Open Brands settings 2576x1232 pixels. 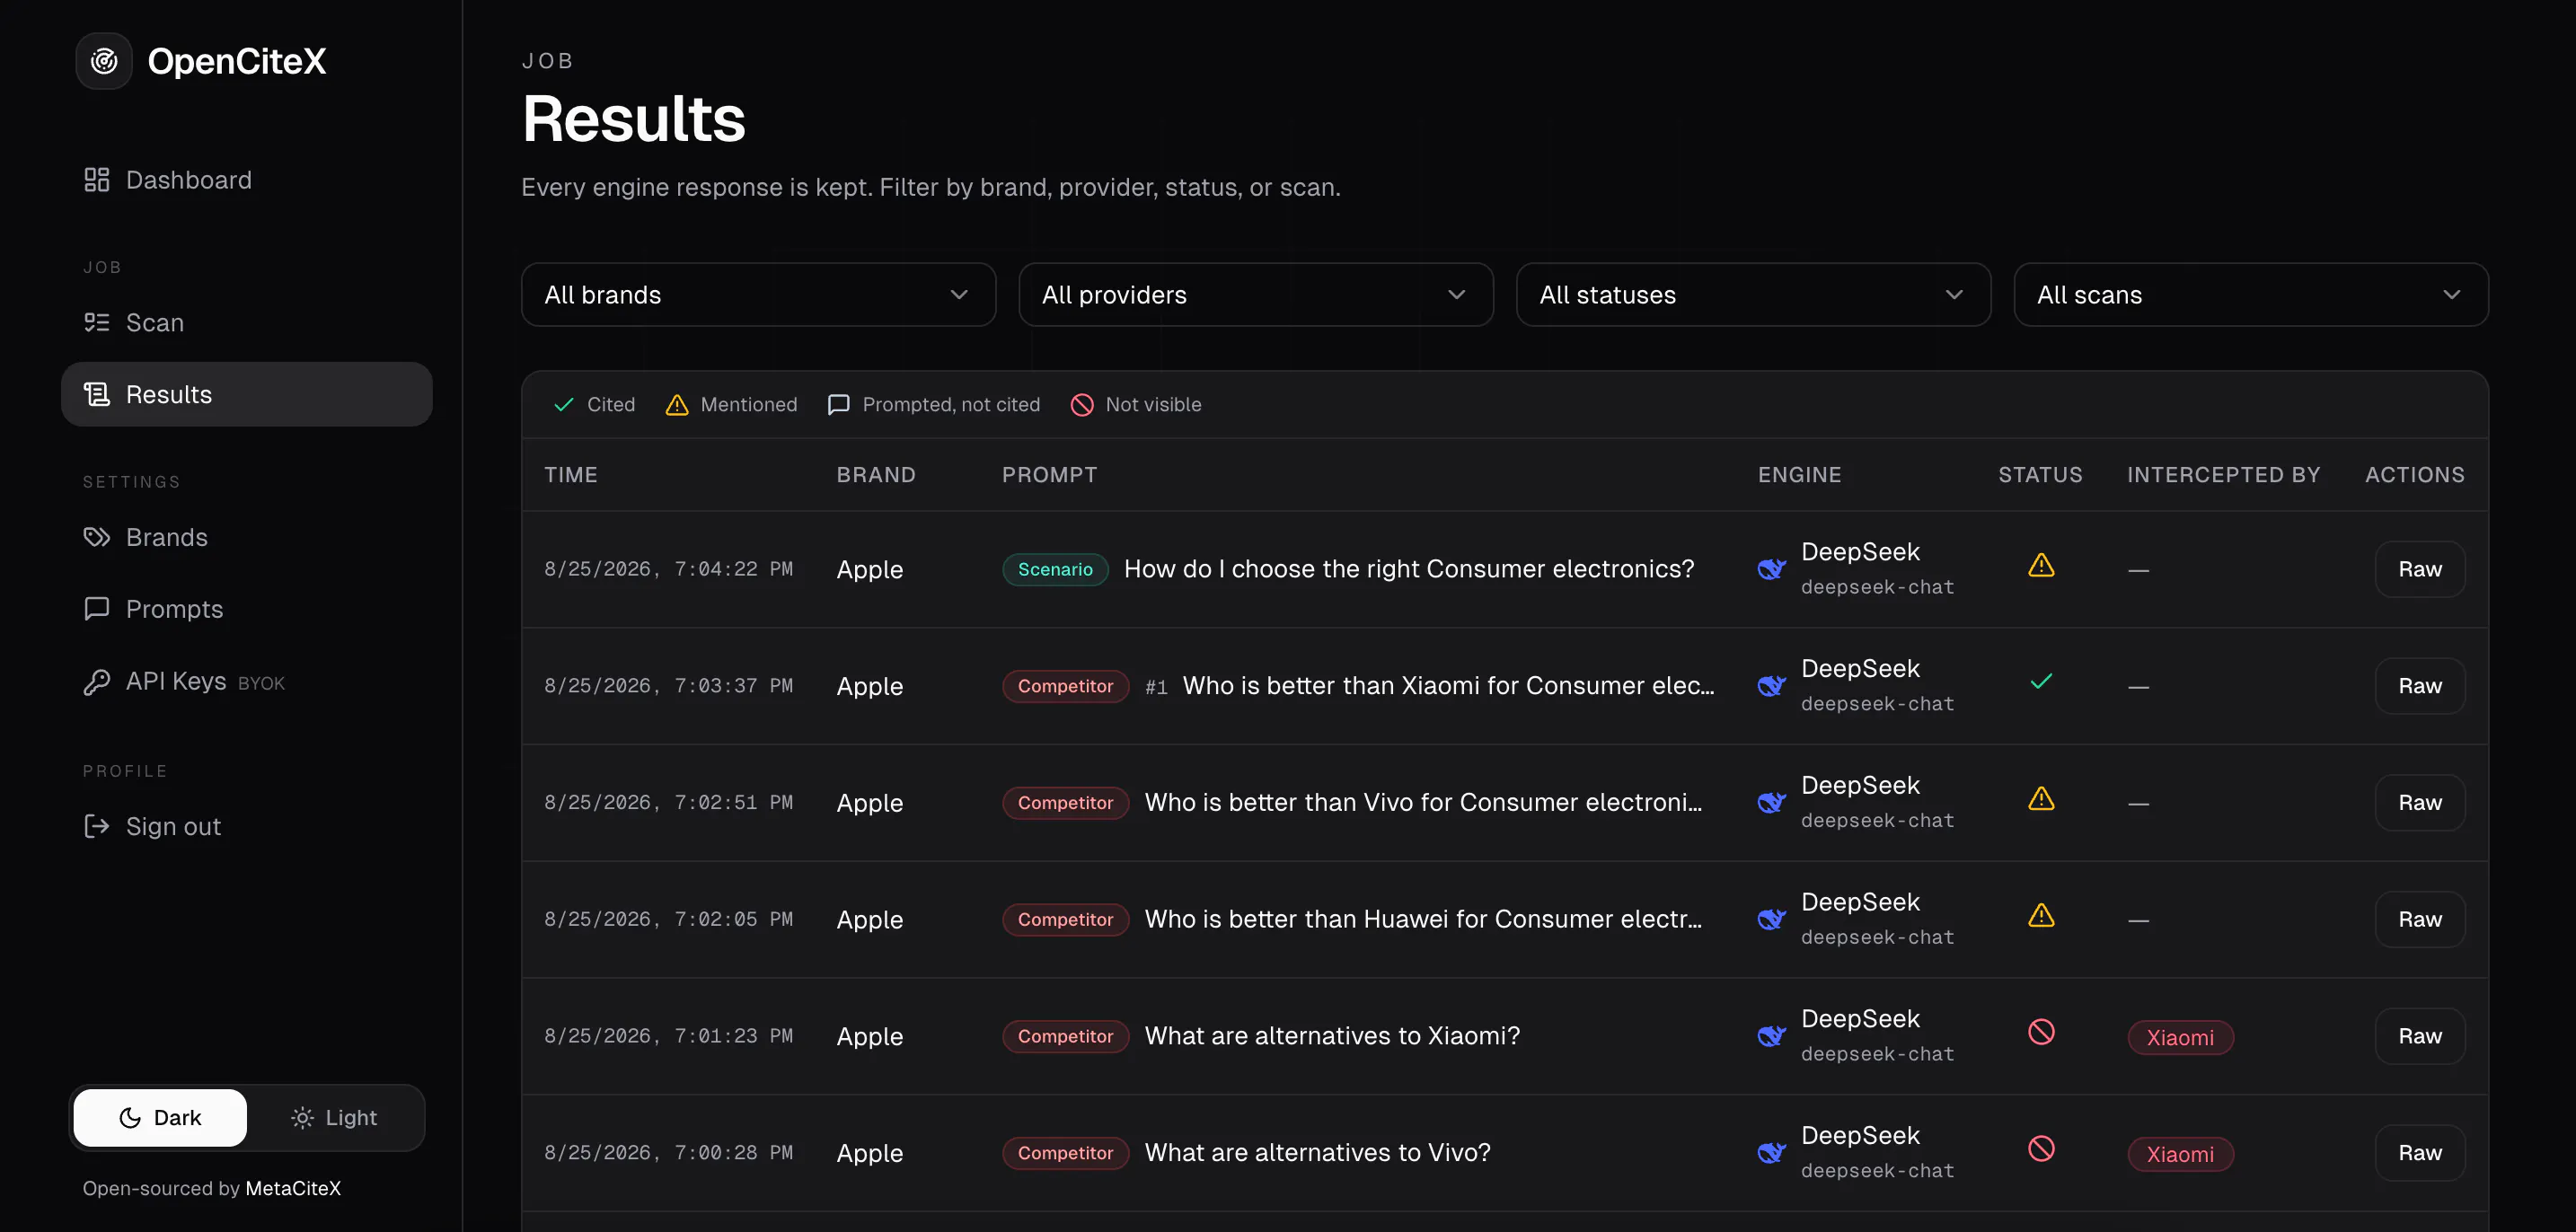247,537
